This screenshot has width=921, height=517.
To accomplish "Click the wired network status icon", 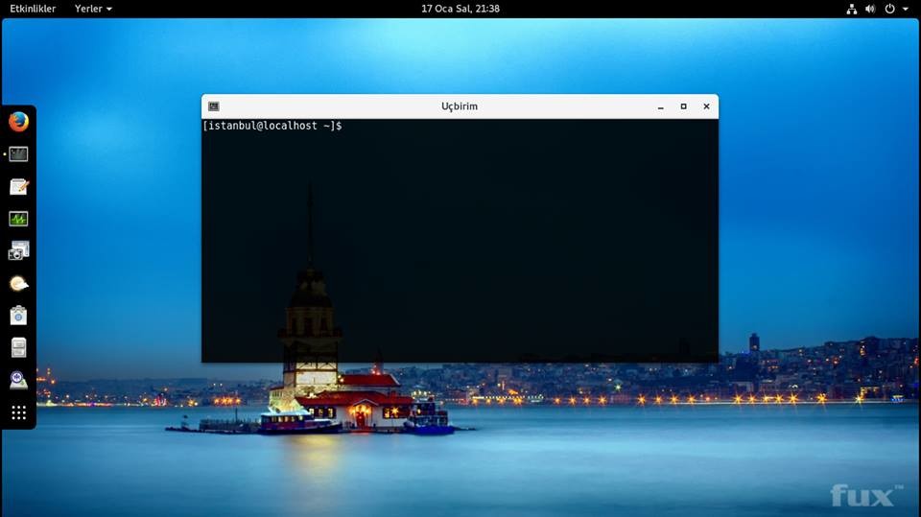I will tap(851, 9).
